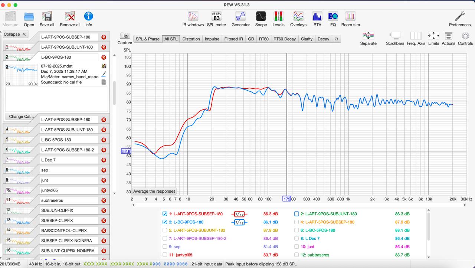Collapse the measurements side panel

[x=15, y=34]
